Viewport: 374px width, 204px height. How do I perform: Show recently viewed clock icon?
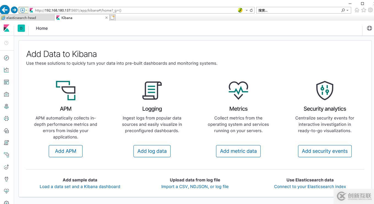click(6, 43)
